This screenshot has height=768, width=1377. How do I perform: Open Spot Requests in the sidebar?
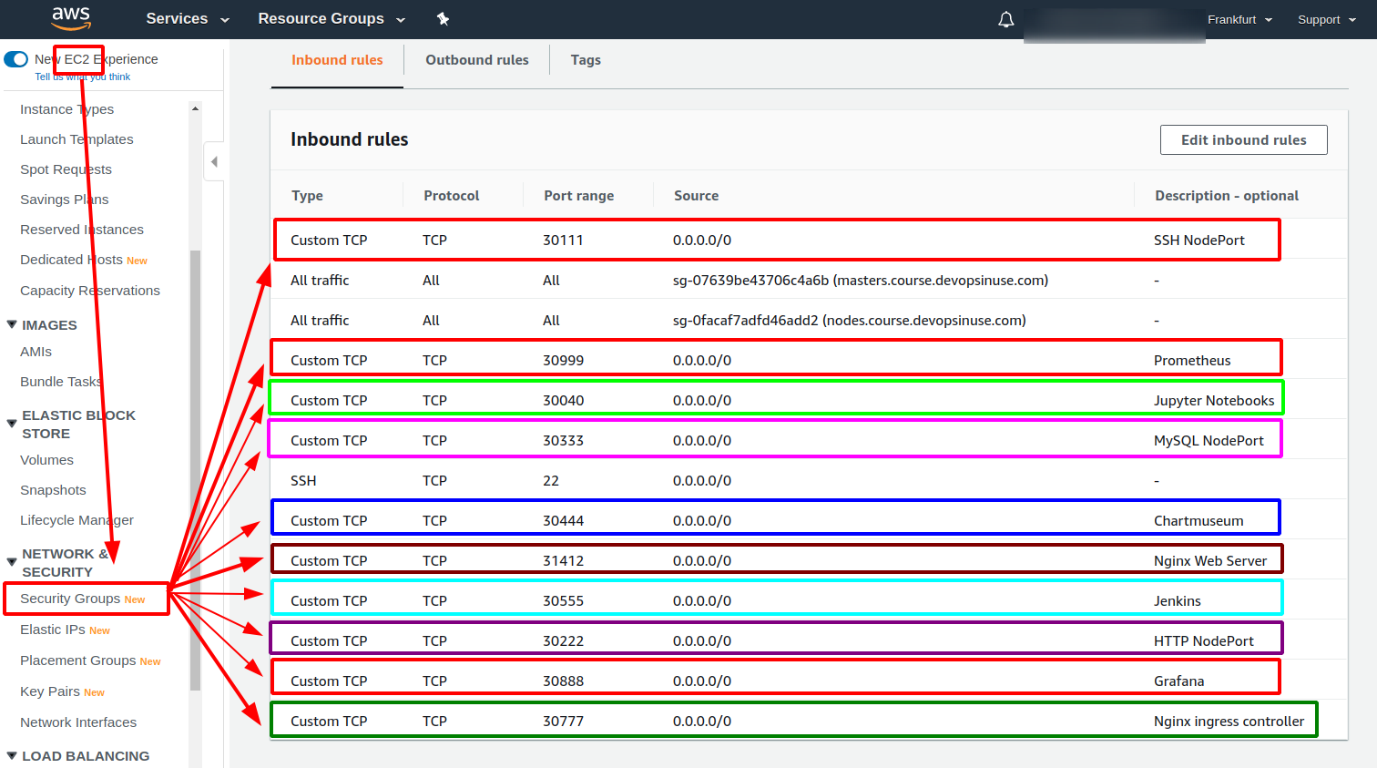66,169
